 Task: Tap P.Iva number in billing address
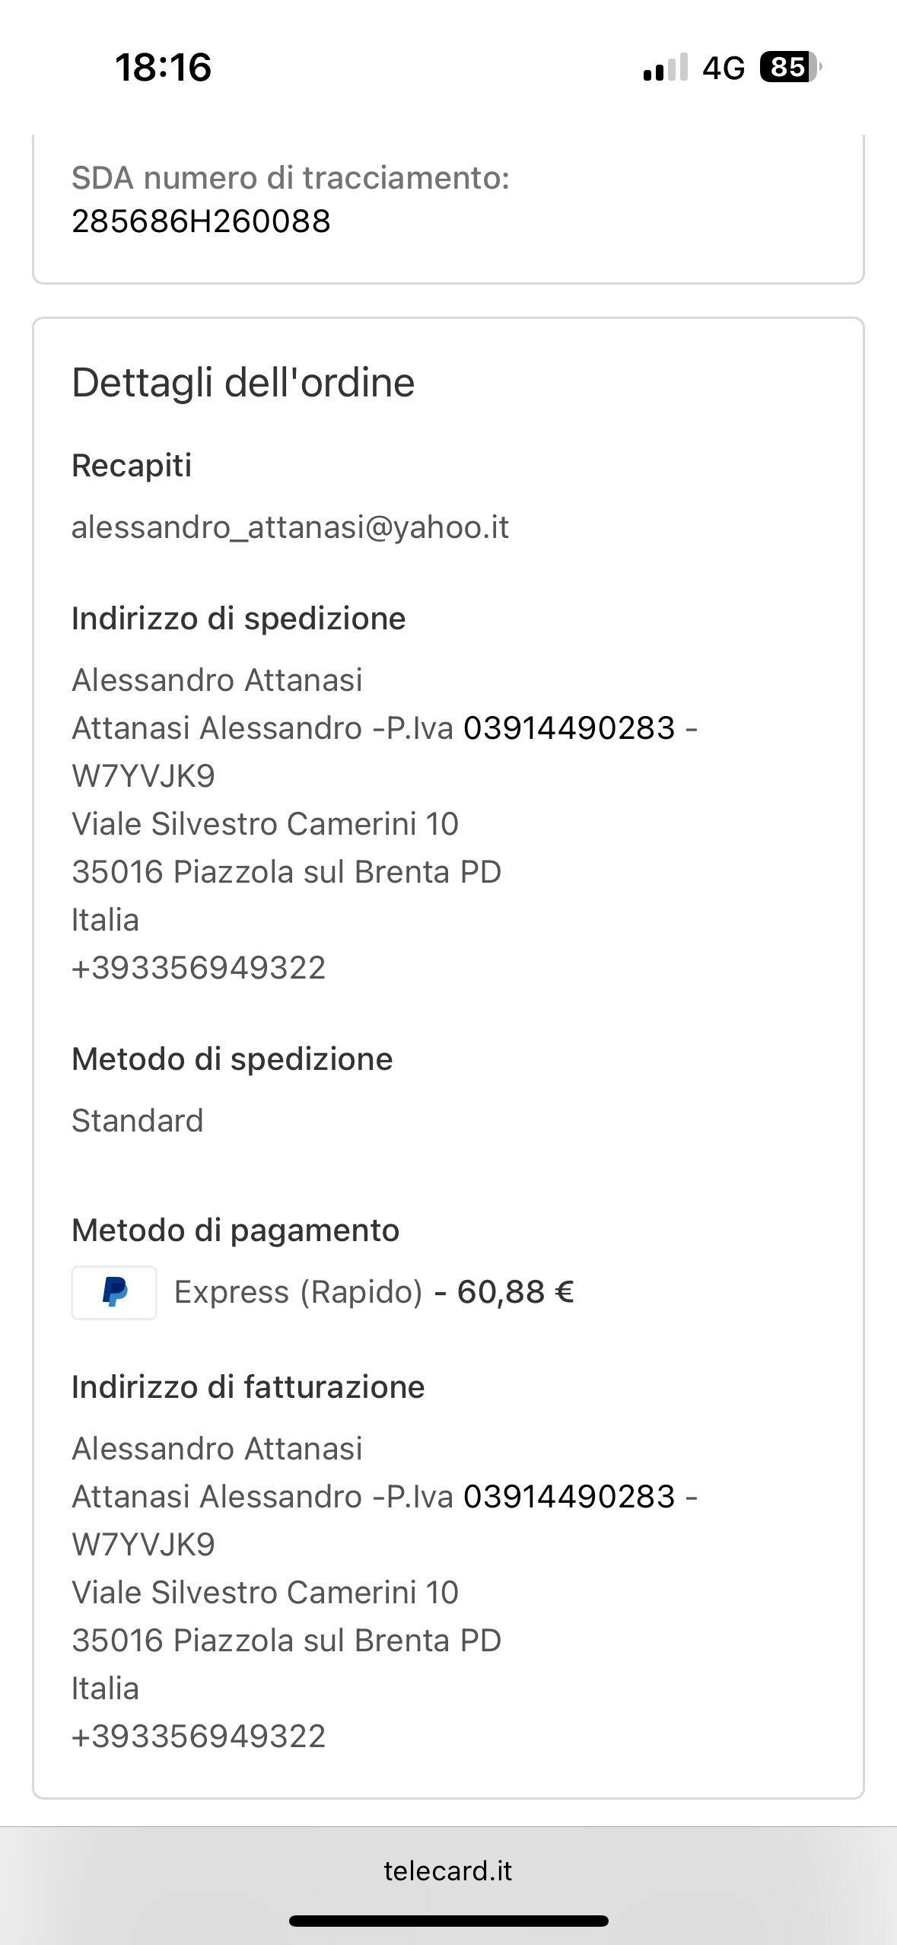pos(569,1497)
